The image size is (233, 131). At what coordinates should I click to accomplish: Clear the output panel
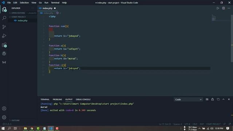click(207, 99)
